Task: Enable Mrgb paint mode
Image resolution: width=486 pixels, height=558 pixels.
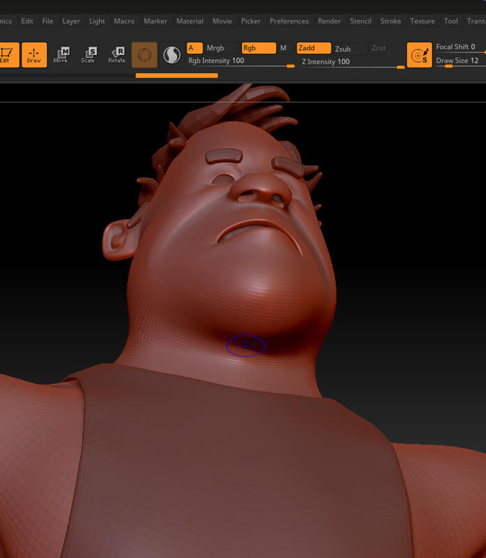Action: click(216, 48)
